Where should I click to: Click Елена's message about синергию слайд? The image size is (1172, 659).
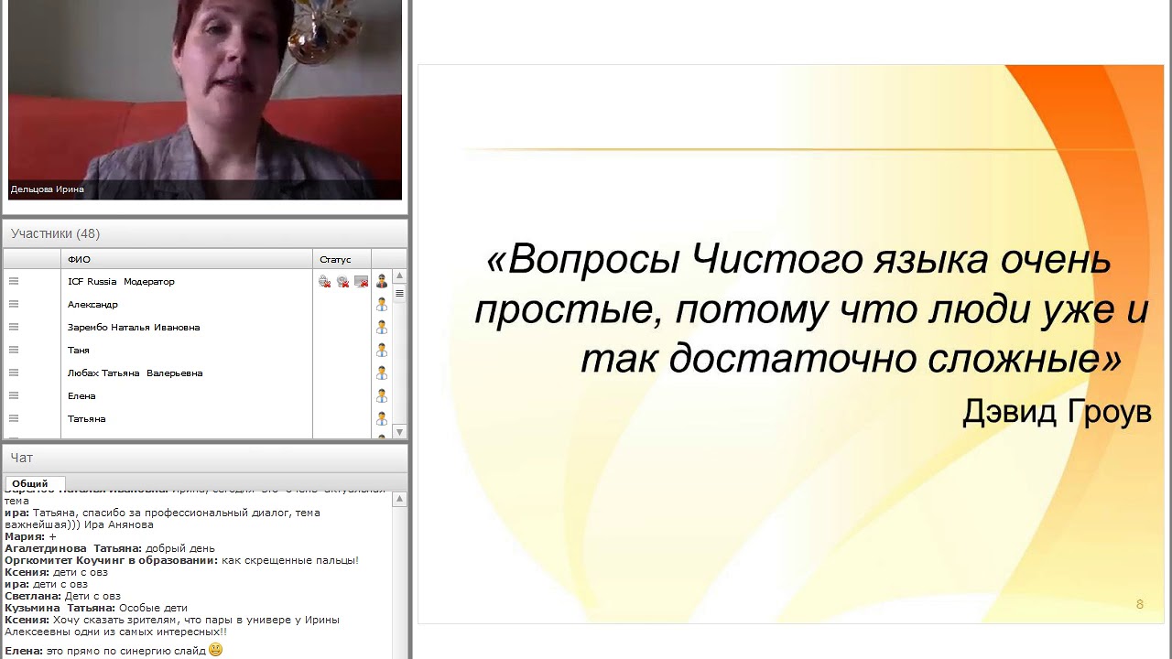pos(114,651)
